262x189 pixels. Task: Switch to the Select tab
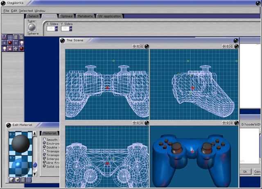pyautogui.click(x=33, y=16)
